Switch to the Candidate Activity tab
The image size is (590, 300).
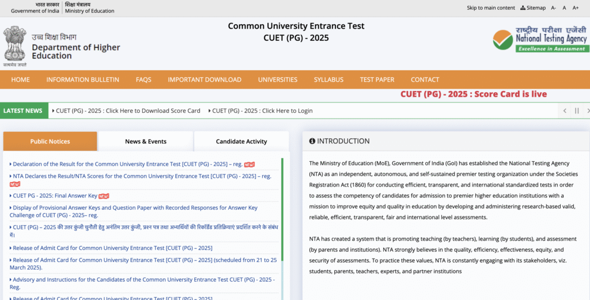pyautogui.click(x=241, y=141)
